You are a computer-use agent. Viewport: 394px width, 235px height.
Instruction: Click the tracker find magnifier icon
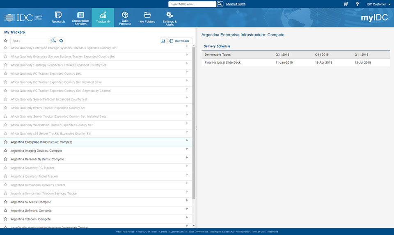pos(53,41)
